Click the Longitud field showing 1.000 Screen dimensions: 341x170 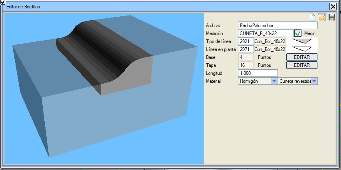click(258, 73)
